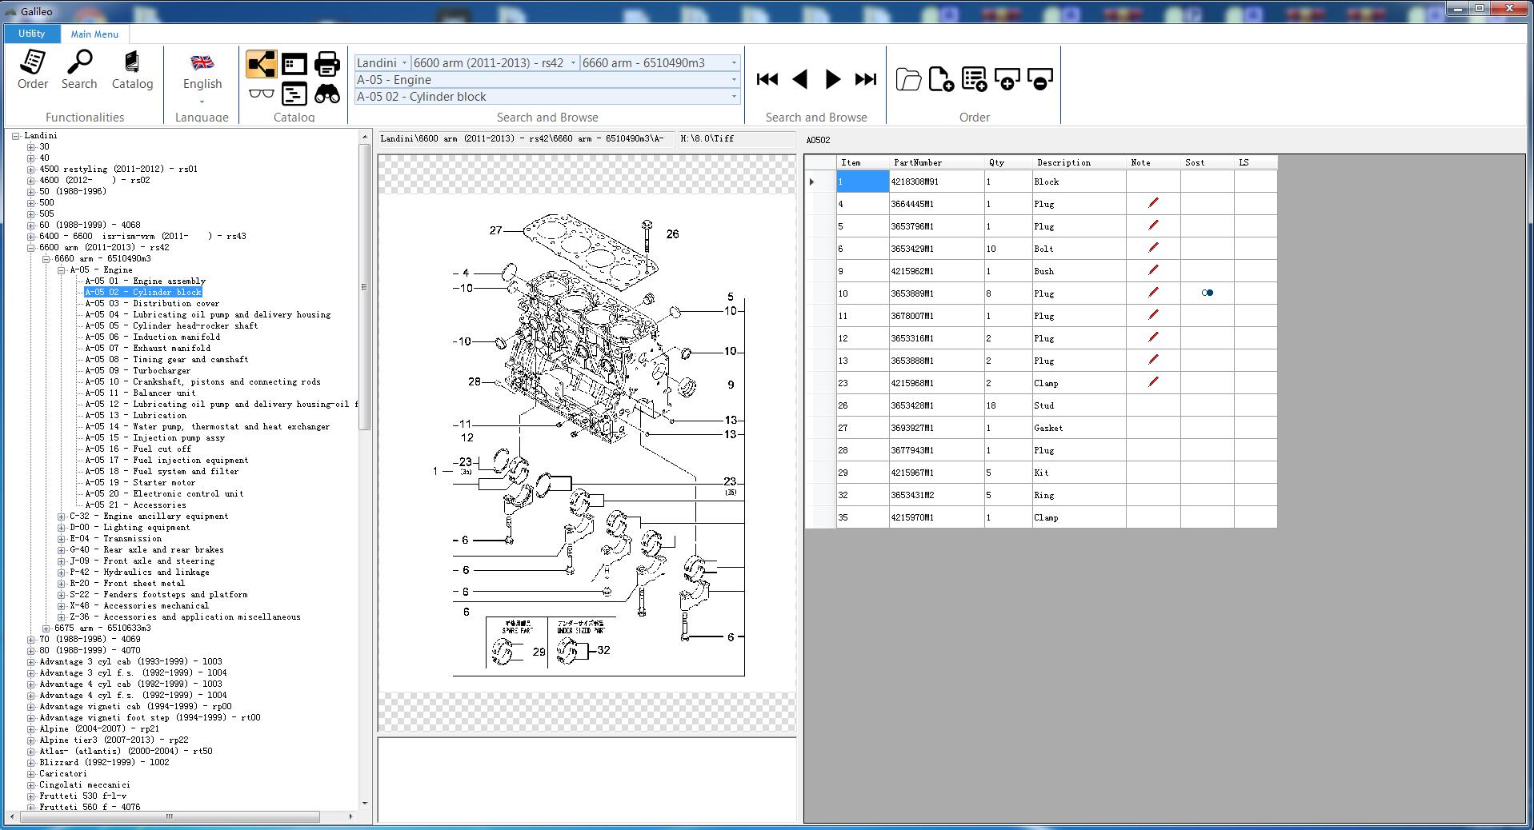Screen dimensions: 1534x830
Task: Click part number 4218308M91 cell
Action: point(936,182)
